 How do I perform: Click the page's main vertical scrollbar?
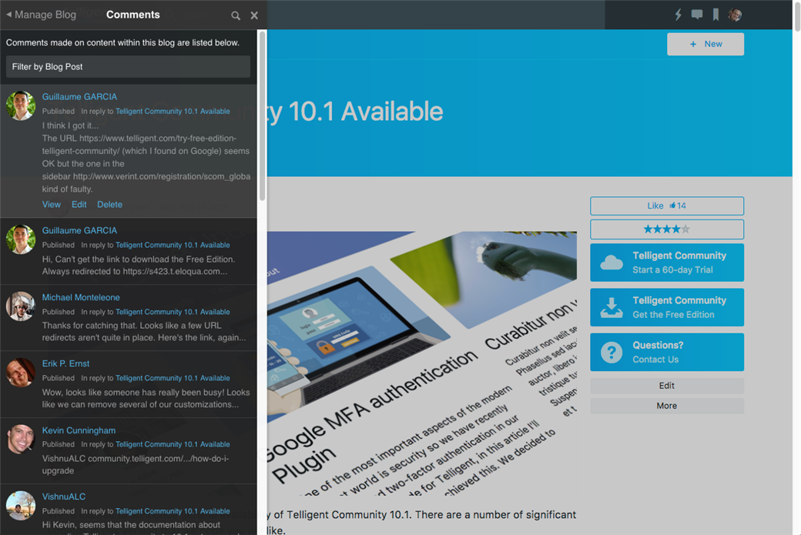[x=797, y=15]
